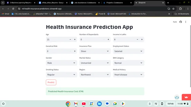
Task: Go forward in browser history
Action: [x=8, y=9]
